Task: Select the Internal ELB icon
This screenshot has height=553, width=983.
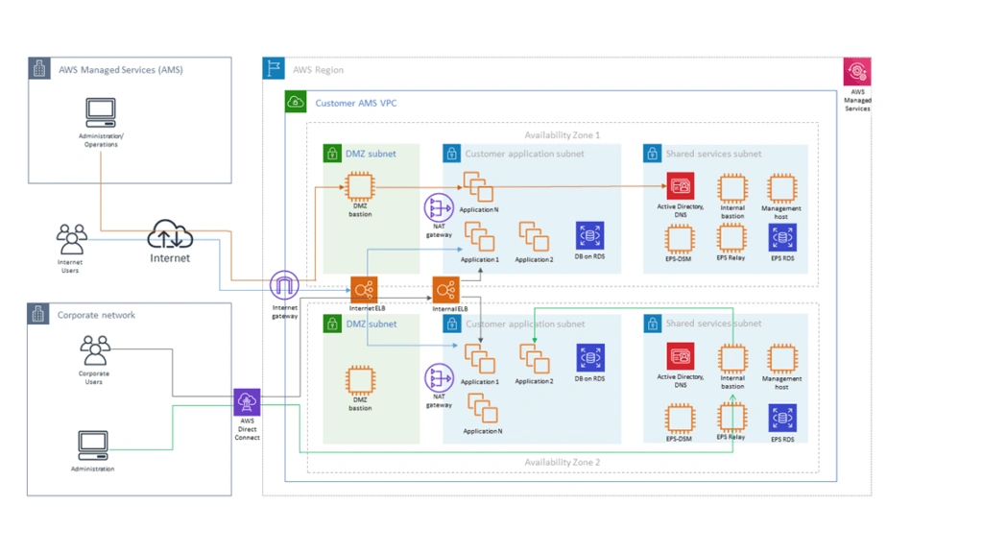Action: 446,288
